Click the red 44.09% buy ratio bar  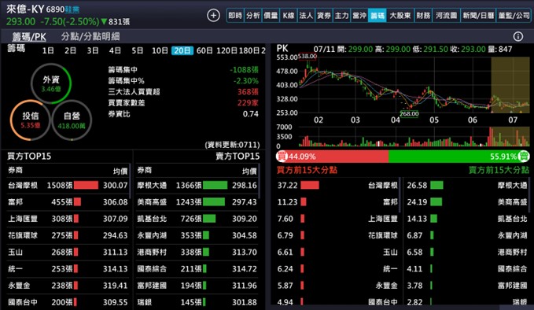[x=333, y=157]
